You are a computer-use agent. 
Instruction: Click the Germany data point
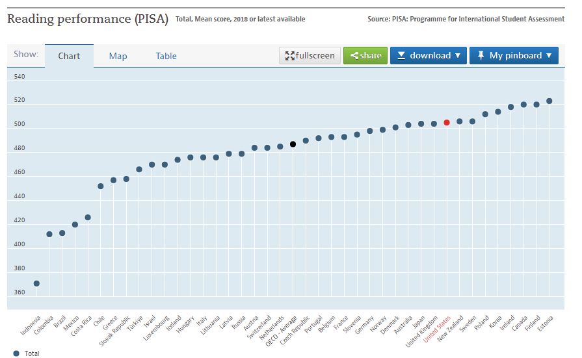coord(370,131)
